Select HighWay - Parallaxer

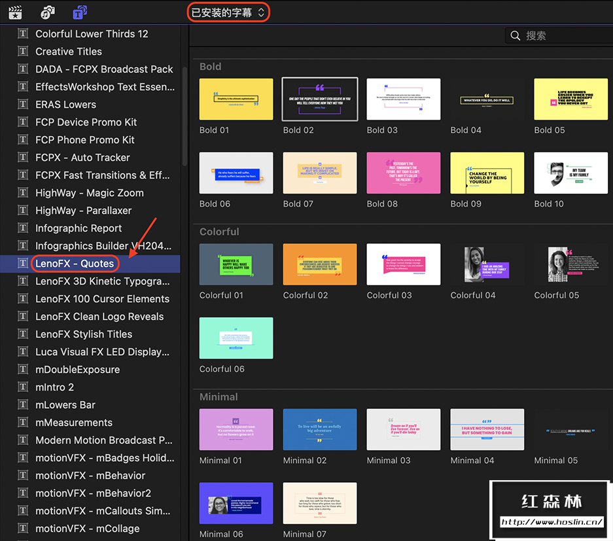(x=90, y=210)
